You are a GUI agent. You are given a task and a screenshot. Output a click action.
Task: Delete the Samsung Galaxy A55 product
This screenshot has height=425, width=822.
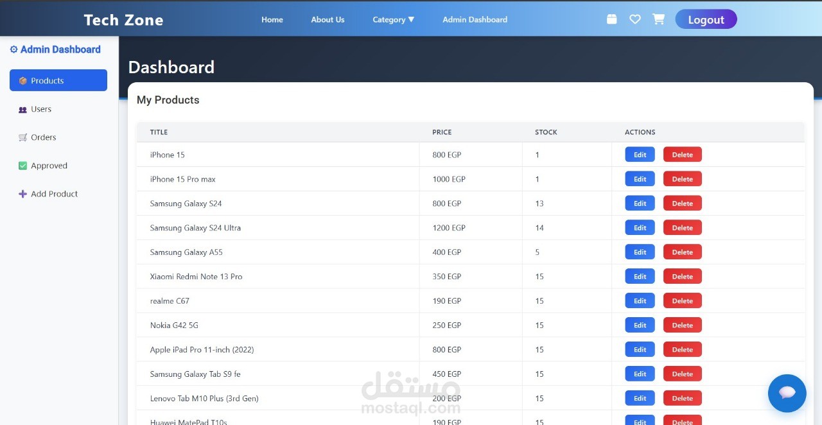[682, 252]
